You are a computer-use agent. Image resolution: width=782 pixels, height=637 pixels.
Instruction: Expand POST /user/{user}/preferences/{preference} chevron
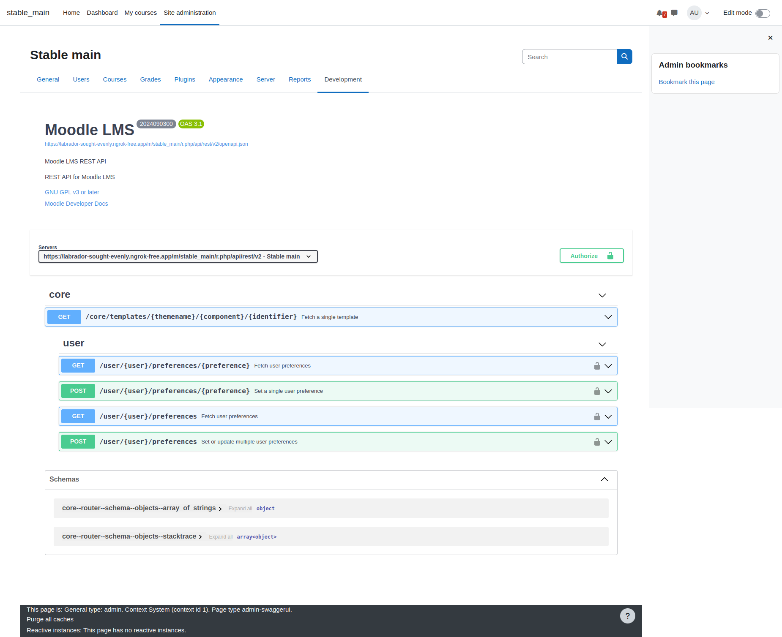point(608,391)
